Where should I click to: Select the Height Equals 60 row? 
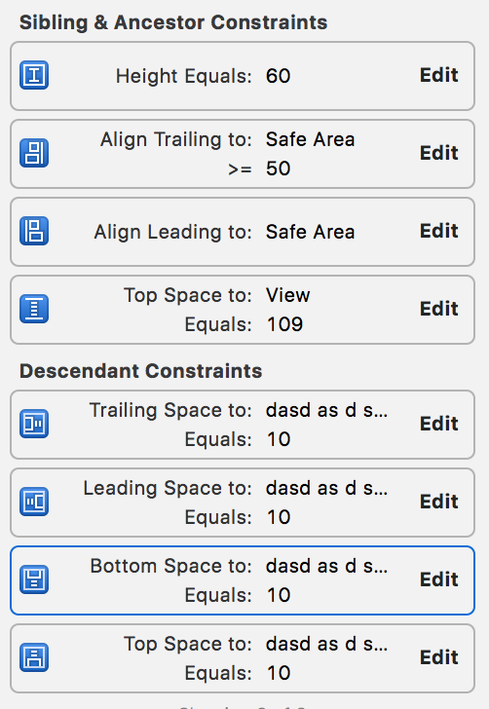(243, 76)
